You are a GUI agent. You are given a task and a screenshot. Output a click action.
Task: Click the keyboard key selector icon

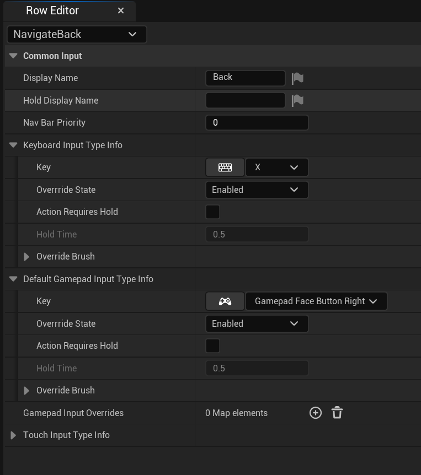pos(225,168)
